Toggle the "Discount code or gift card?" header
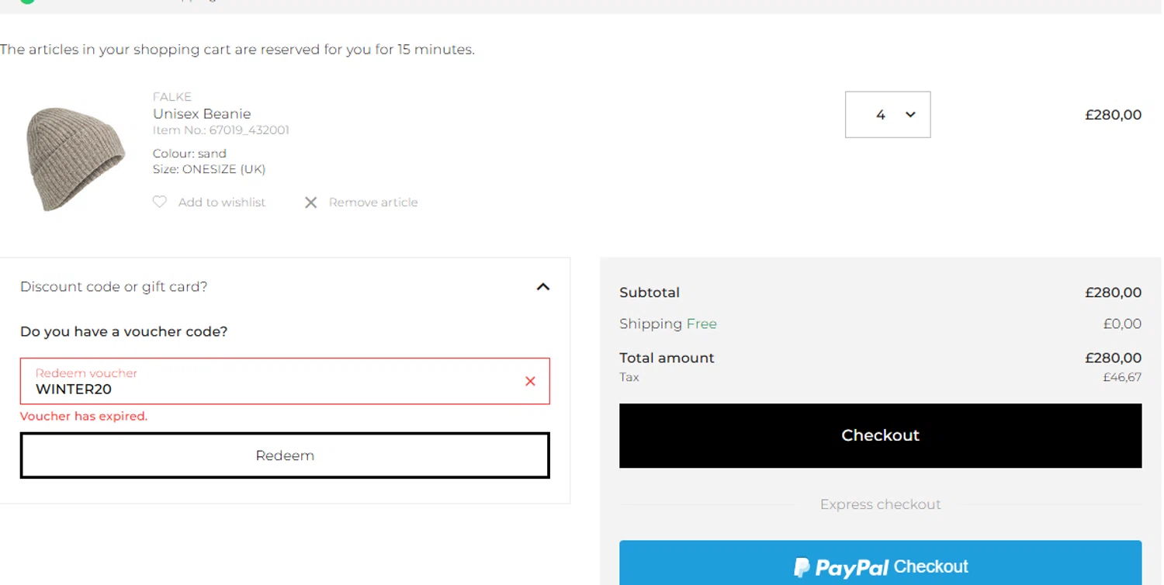1164x585 pixels. (114, 287)
